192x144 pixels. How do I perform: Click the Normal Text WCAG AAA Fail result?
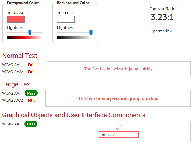tap(31, 72)
